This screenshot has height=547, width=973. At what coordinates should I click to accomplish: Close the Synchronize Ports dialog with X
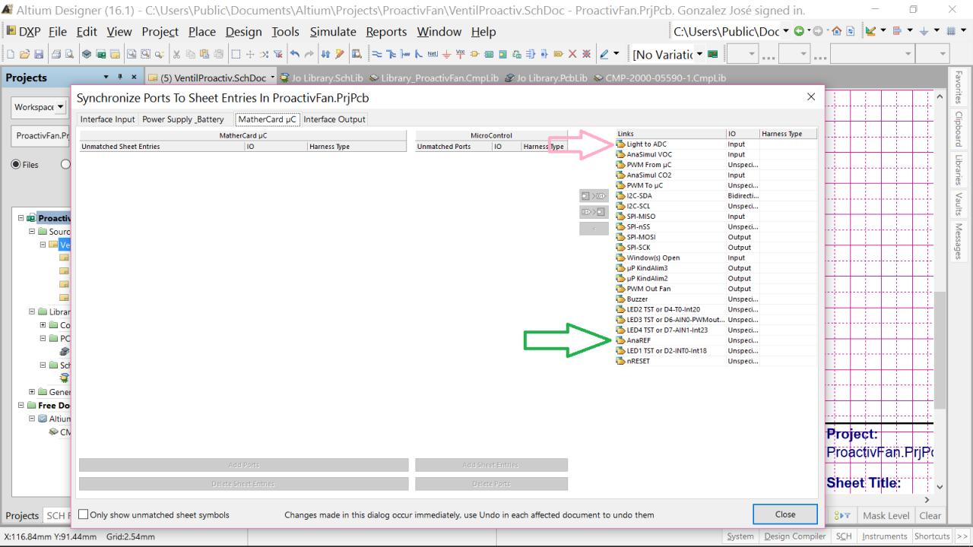point(810,97)
